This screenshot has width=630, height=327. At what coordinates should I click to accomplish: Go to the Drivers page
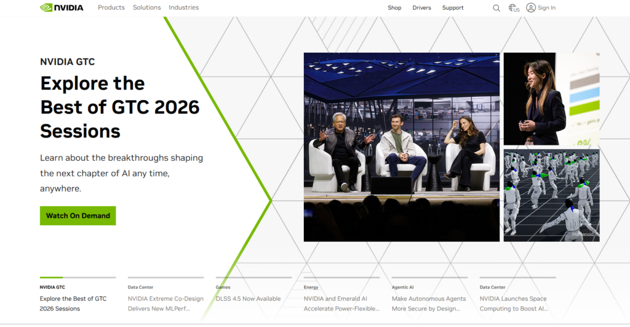[421, 7]
